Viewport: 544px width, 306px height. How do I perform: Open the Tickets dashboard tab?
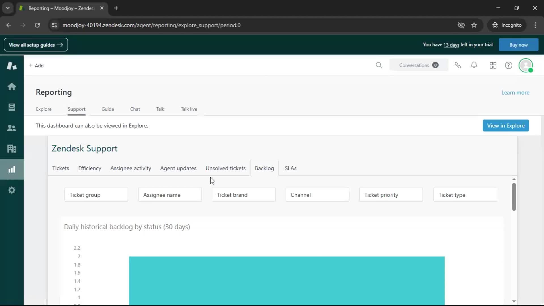click(x=61, y=168)
